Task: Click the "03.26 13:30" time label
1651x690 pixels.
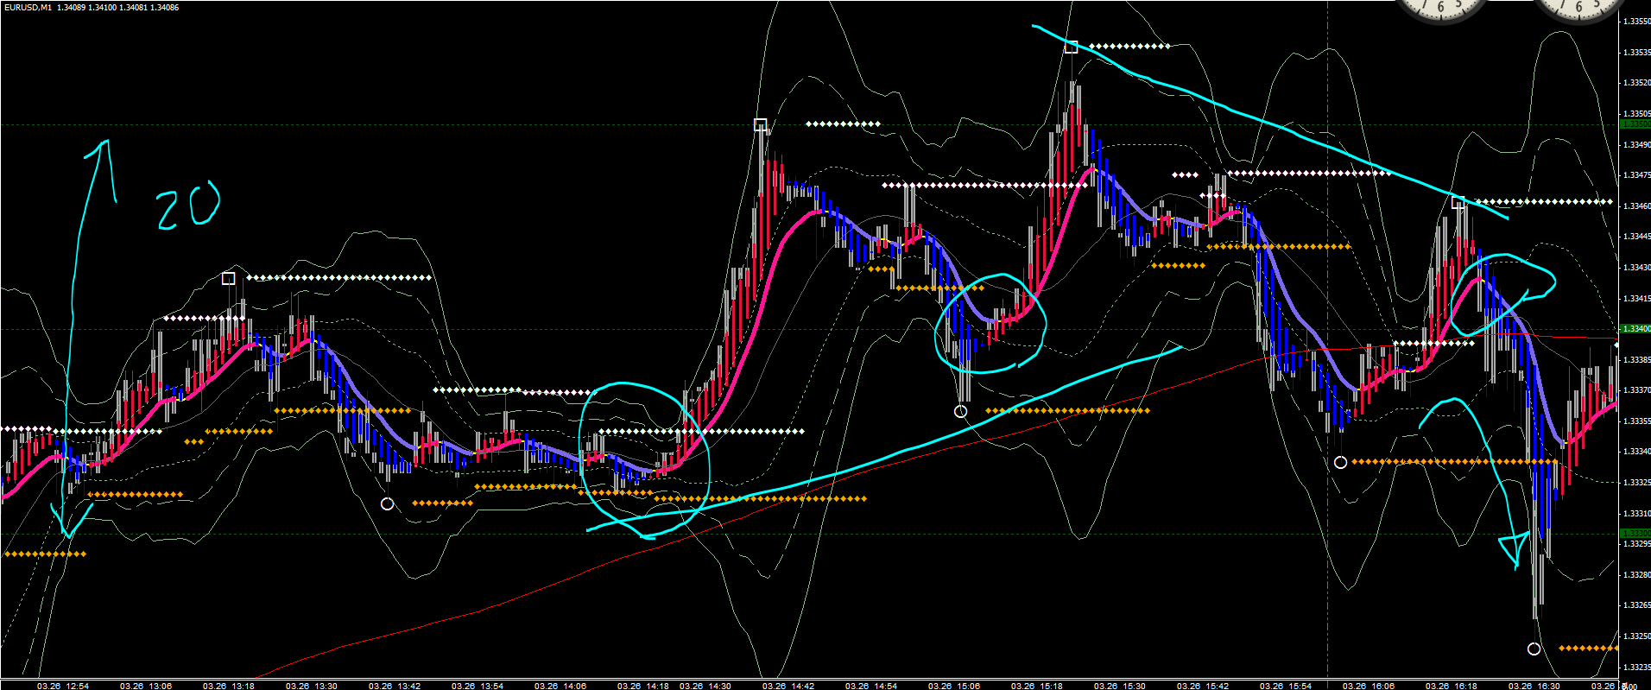Action: tap(312, 686)
